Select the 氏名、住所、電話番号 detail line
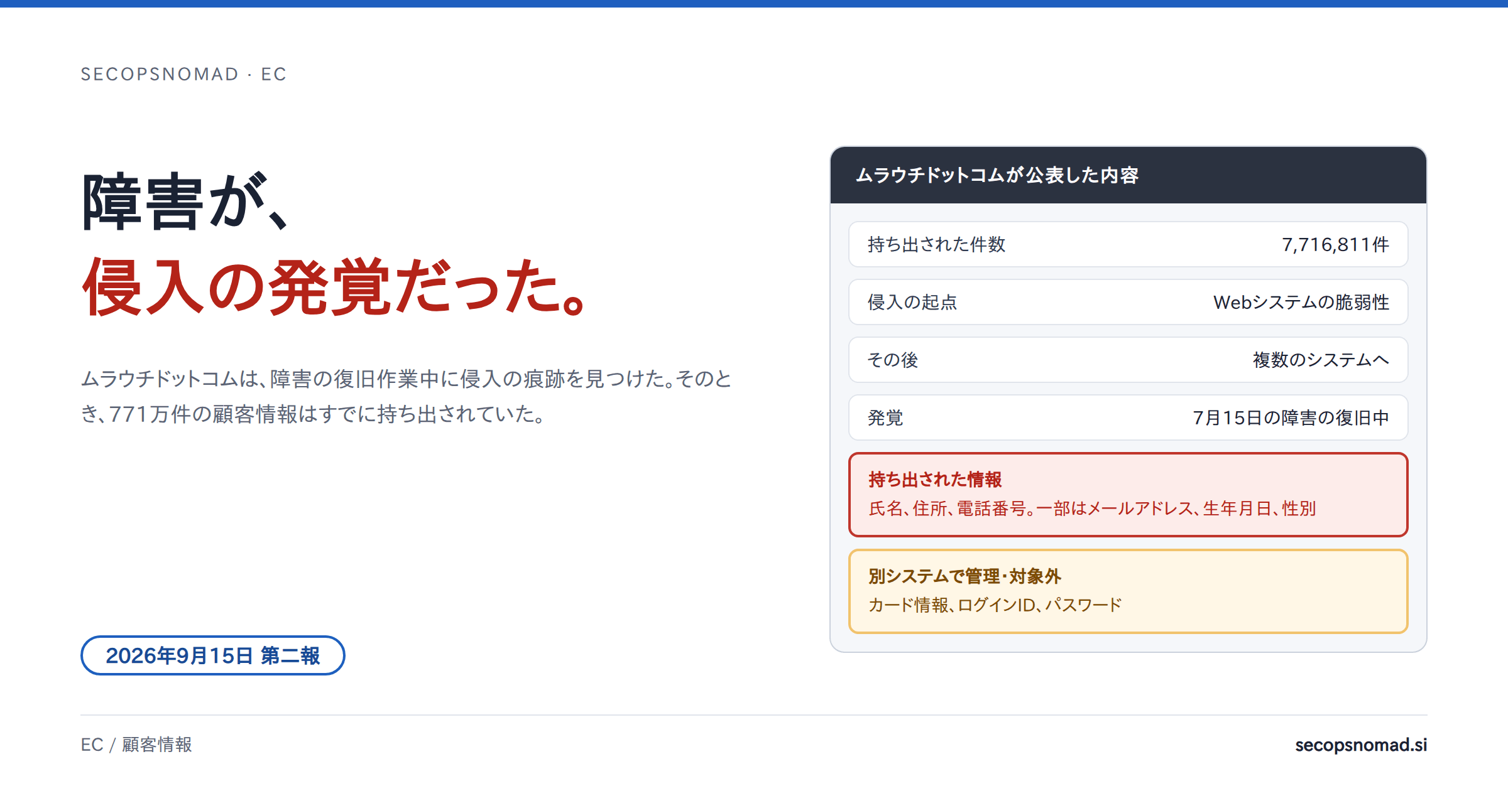The height and width of the screenshot is (791, 1508). coord(1092,508)
